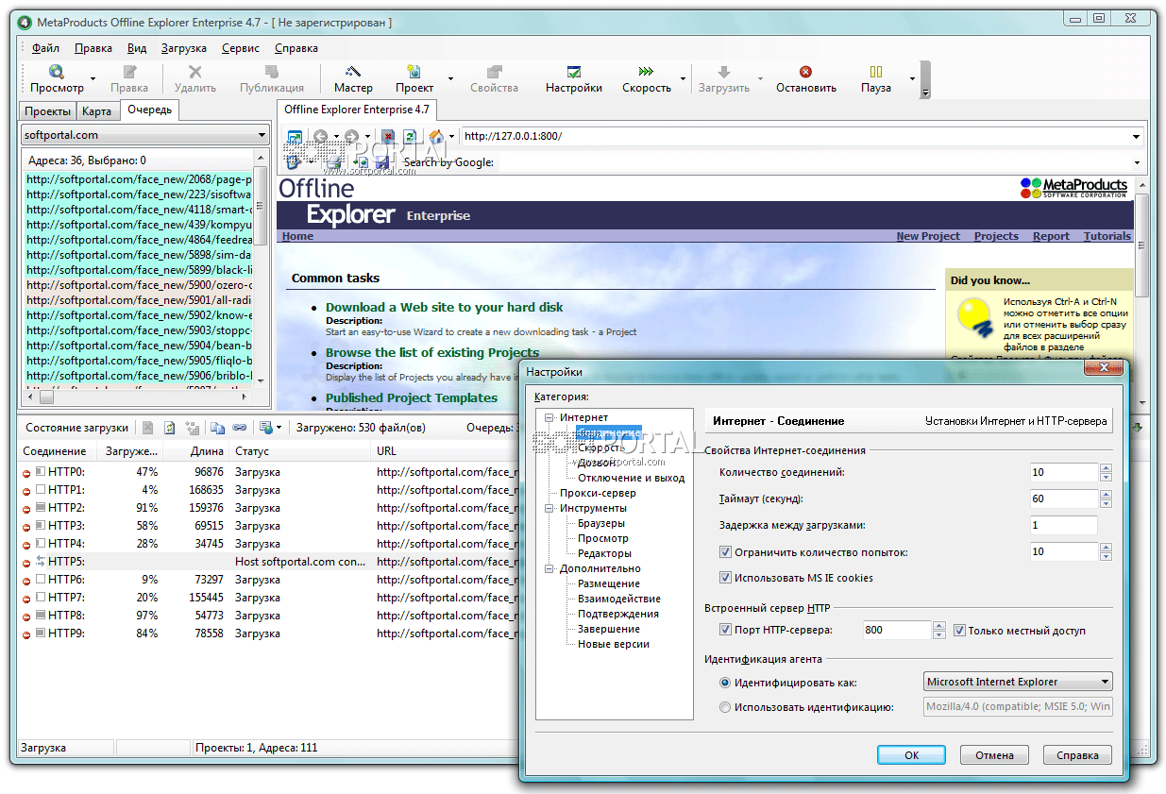Open the address bar URL dropdown
The height and width of the screenshot is (794, 1166).
1137,137
